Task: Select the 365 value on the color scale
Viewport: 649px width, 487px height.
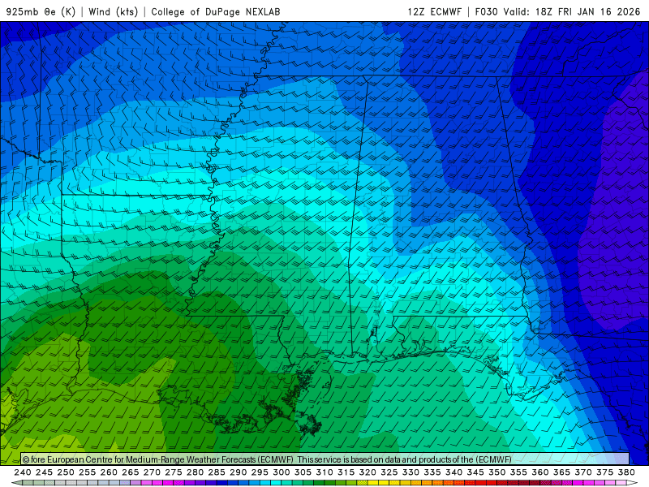Action: click(x=561, y=472)
